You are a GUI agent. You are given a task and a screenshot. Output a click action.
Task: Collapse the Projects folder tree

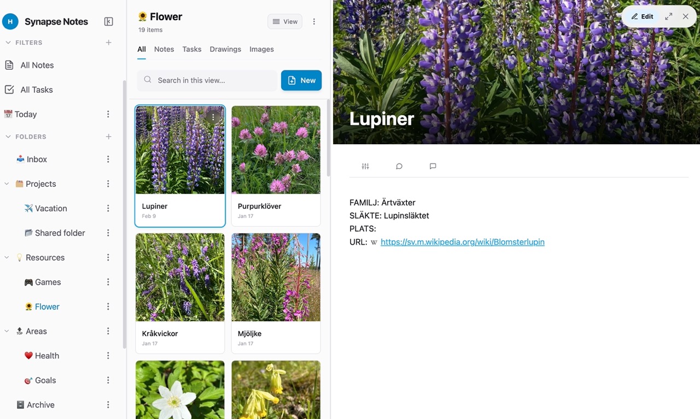coord(7,184)
